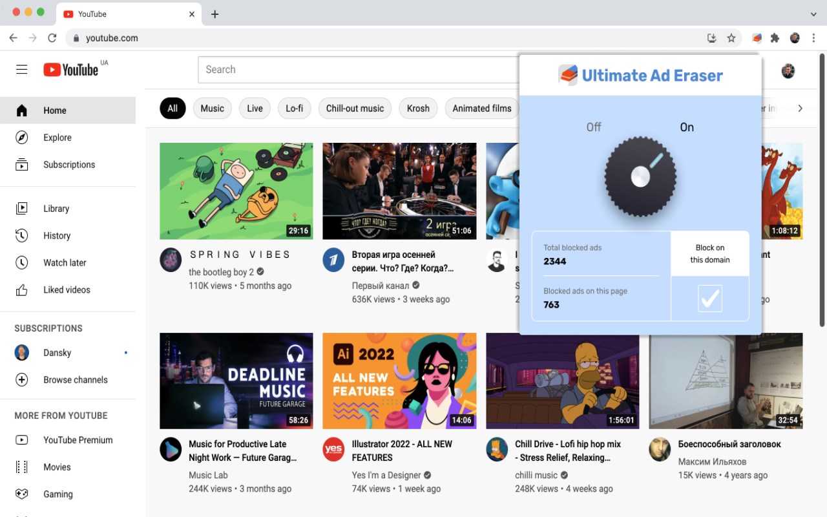Viewport: 827px width, 517px height.
Task: Select the Animated films chip
Action: coord(482,109)
